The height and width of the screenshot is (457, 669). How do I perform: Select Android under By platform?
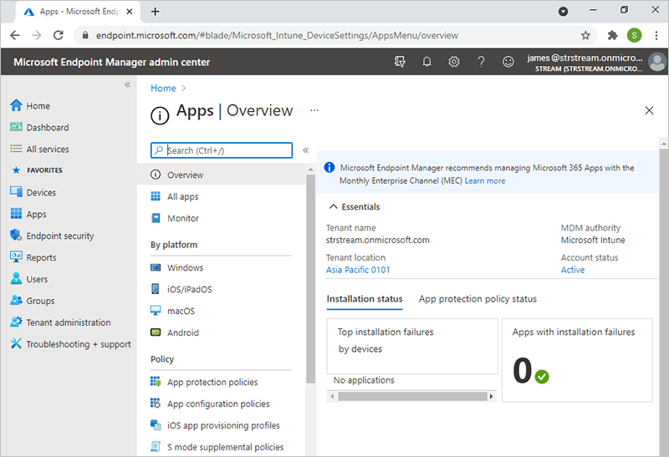point(182,333)
